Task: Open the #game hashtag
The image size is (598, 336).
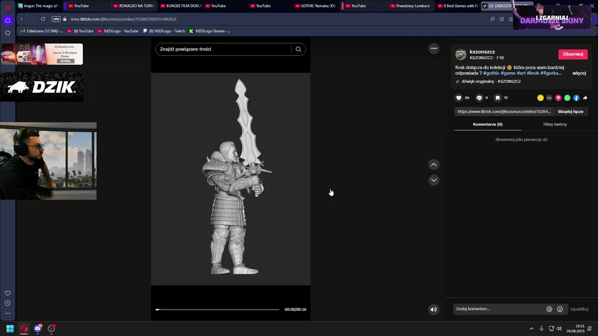Action: pos(508,73)
